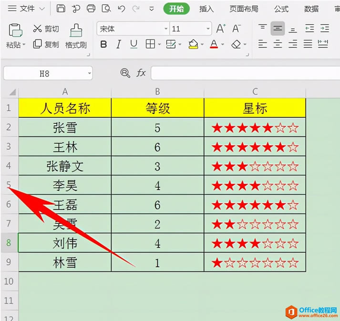The height and width of the screenshot is (321, 340).
Task: Apply the yellow fill color
Action: click(193, 44)
